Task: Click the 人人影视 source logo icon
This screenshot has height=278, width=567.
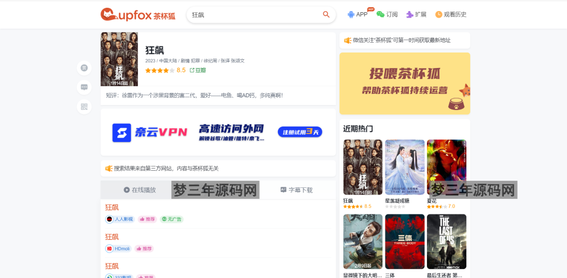Action: point(110,219)
